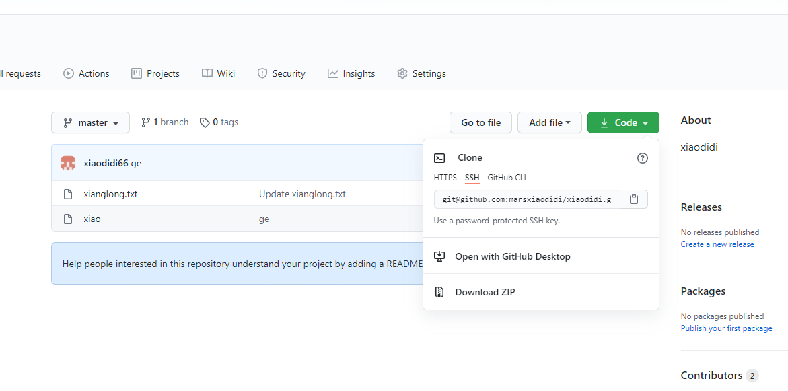Go to the Insights tab
Image resolution: width=788 pixels, height=391 pixels.
pos(351,73)
